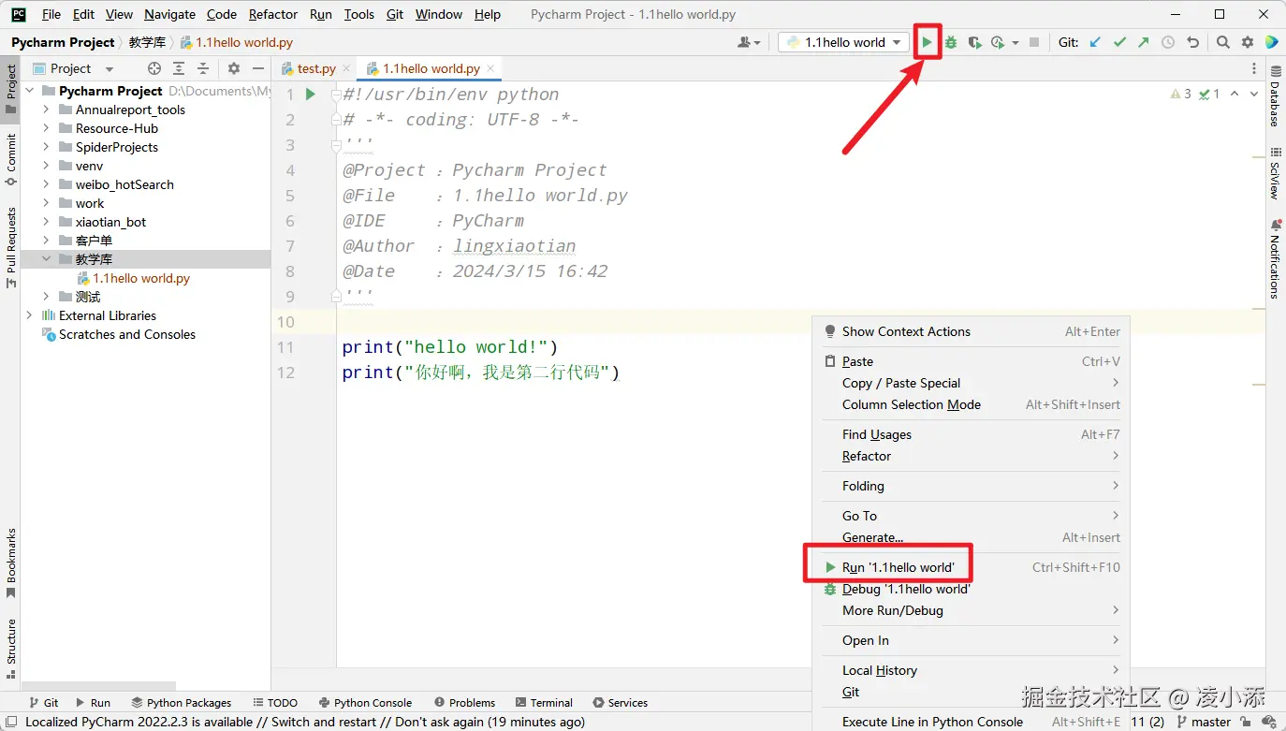Collapse all tree nodes icon in Project panel
This screenshot has width=1286, height=731.
[x=203, y=68]
